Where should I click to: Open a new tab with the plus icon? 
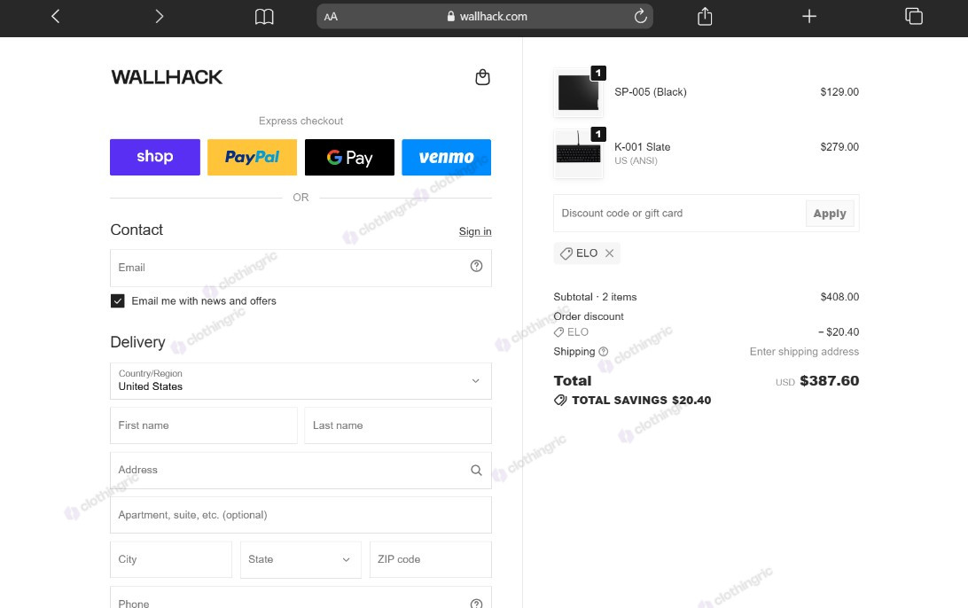(808, 16)
